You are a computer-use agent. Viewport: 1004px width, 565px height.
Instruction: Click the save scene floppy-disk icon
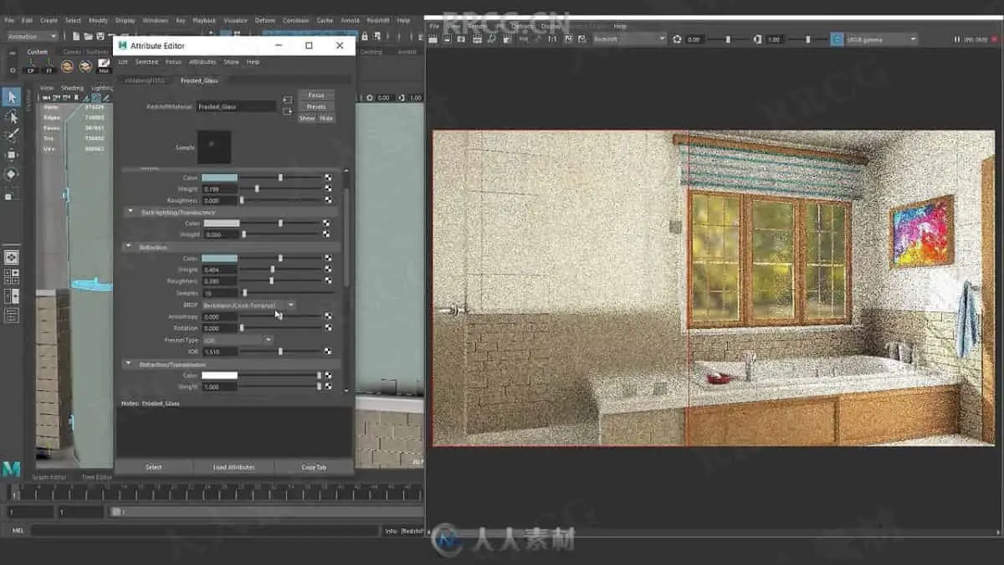[x=100, y=37]
